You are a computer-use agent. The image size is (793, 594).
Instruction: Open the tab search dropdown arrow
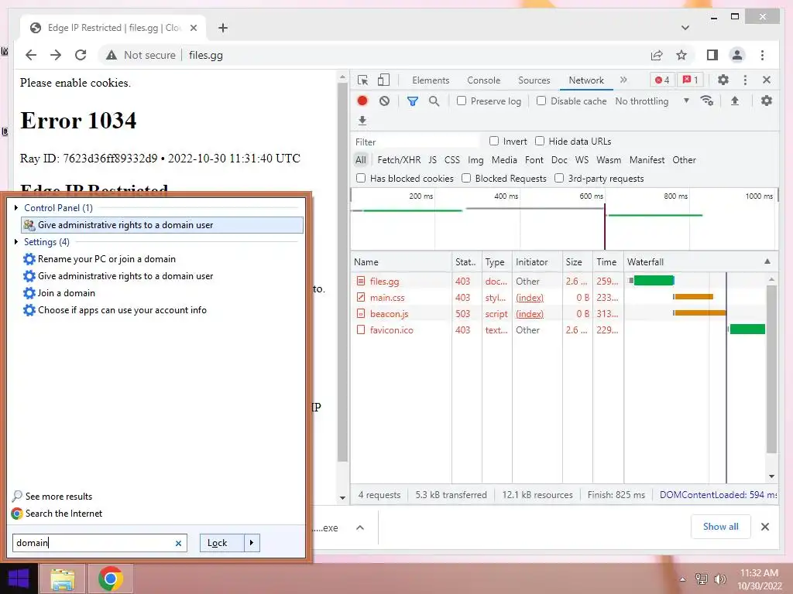pyautogui.click(x=685, y=28)
